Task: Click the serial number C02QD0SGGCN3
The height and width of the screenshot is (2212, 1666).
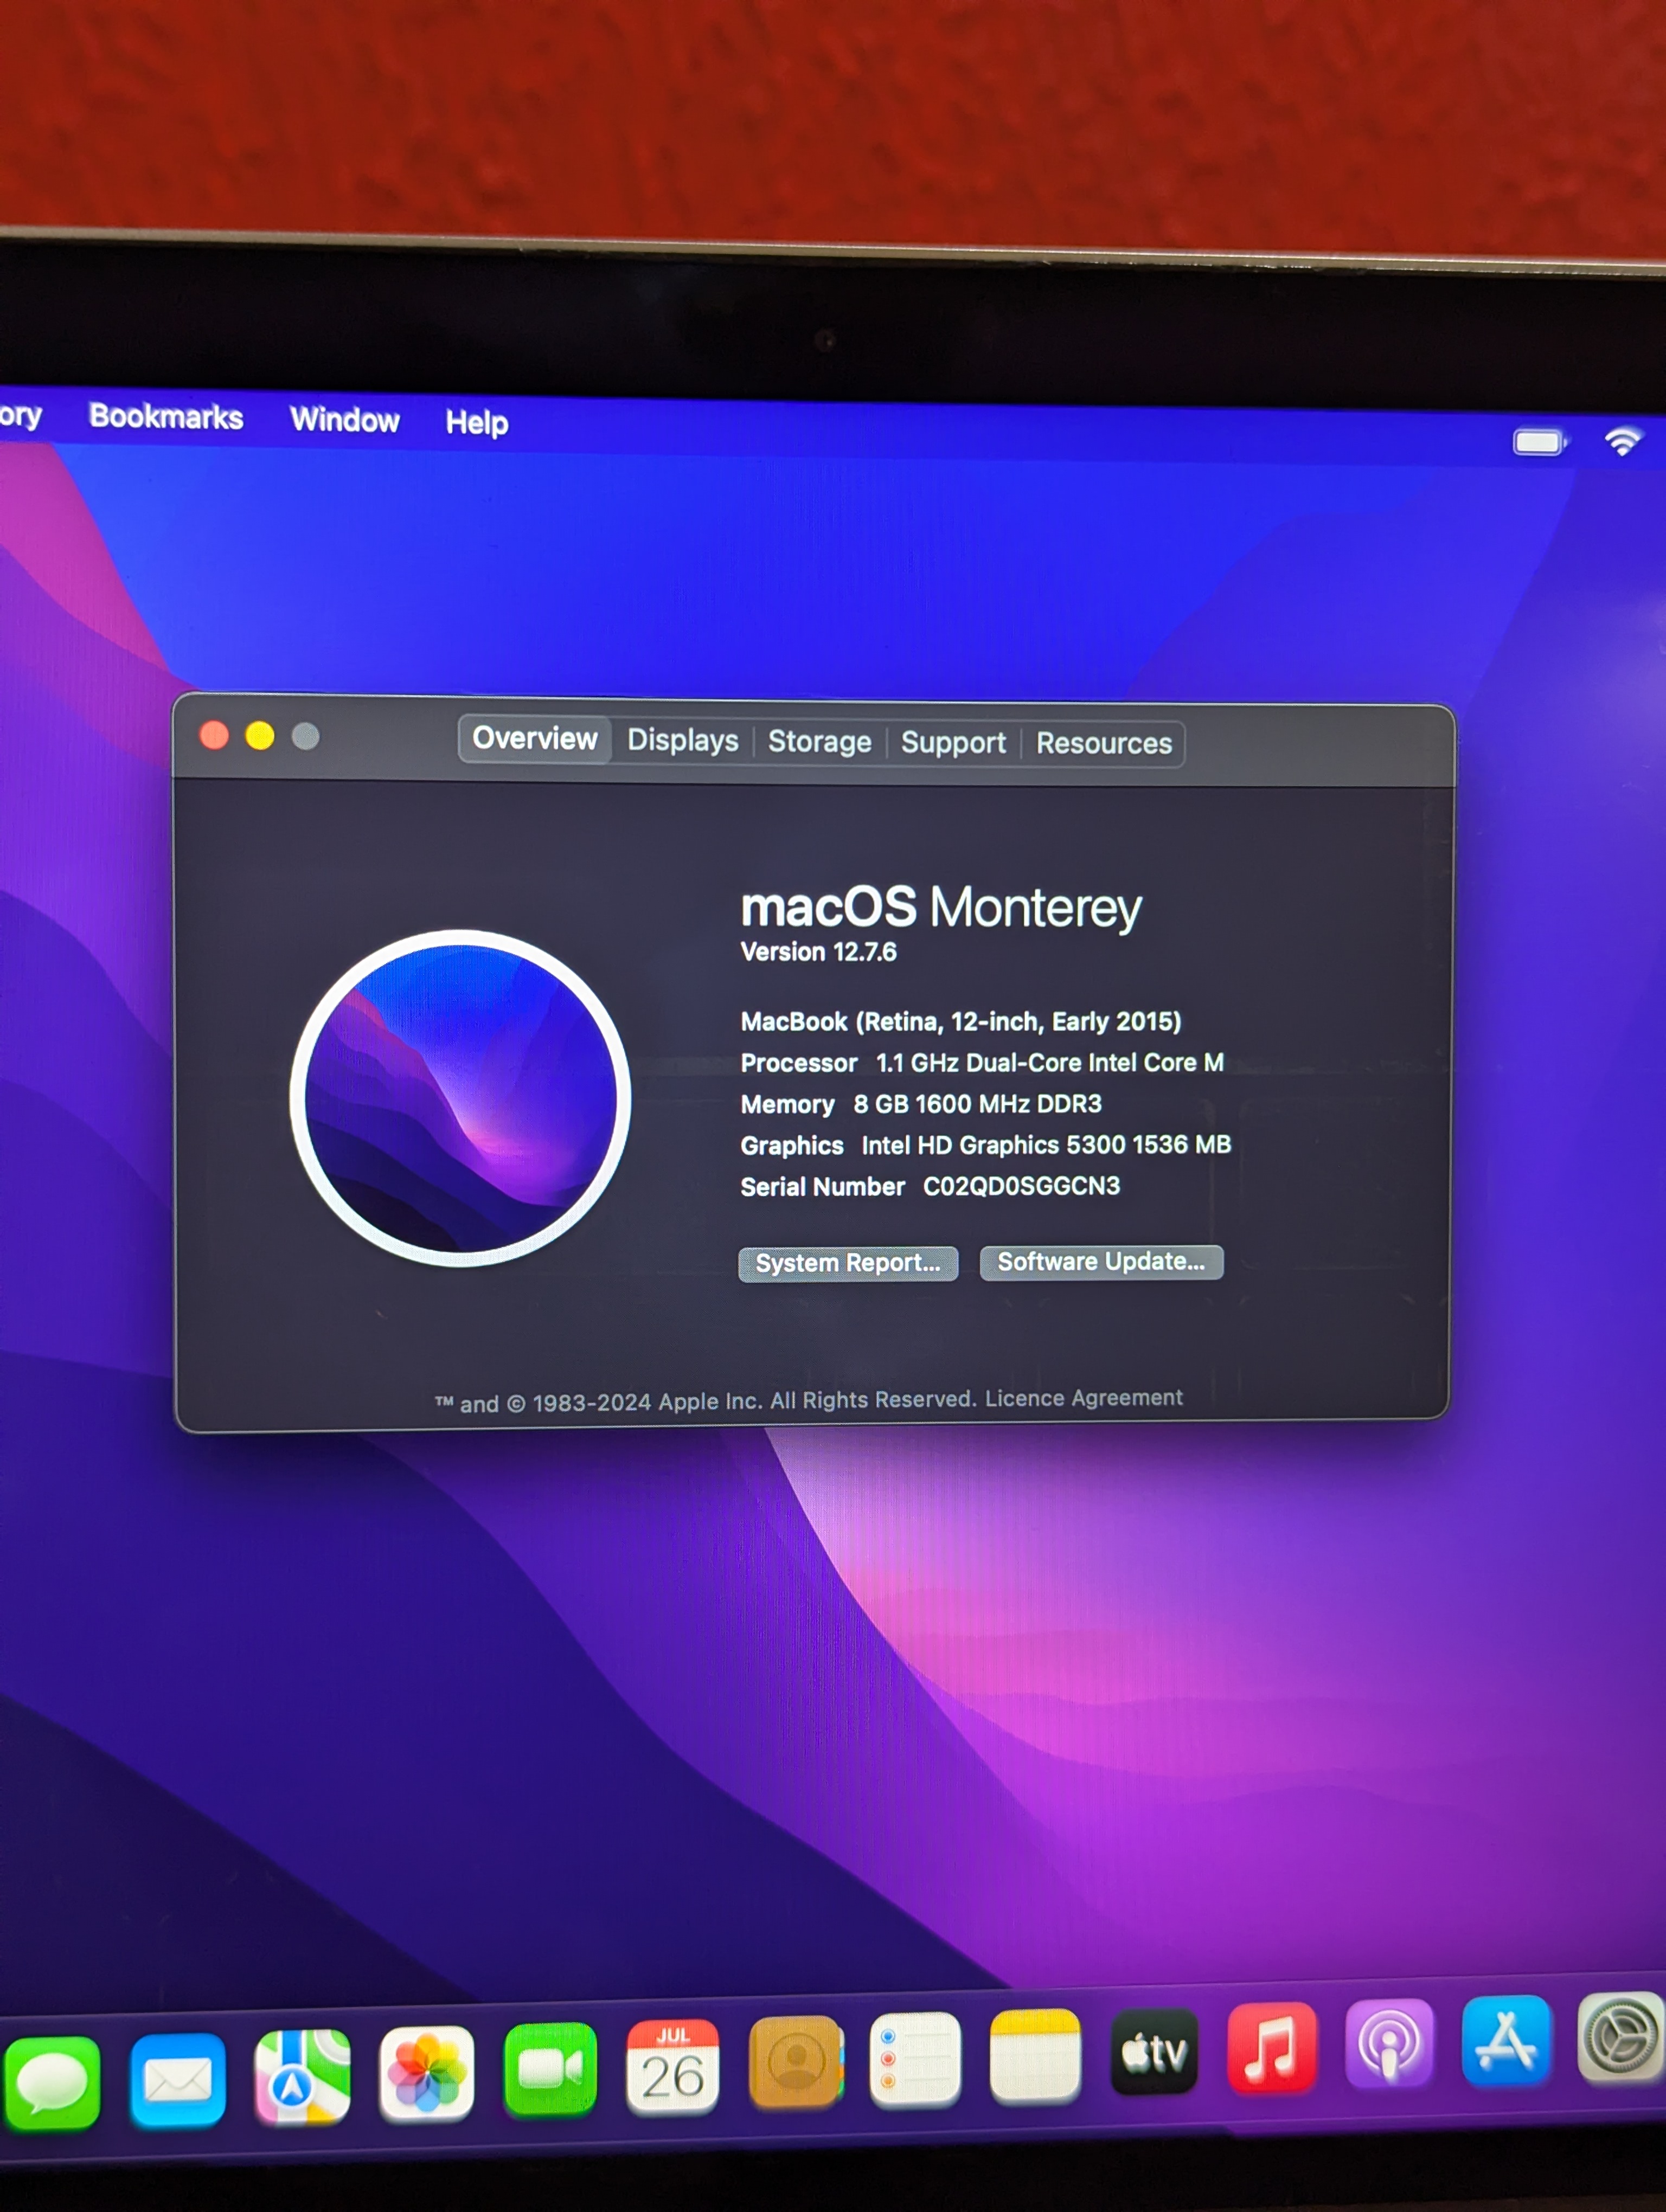Action: click(1021, 1186)
